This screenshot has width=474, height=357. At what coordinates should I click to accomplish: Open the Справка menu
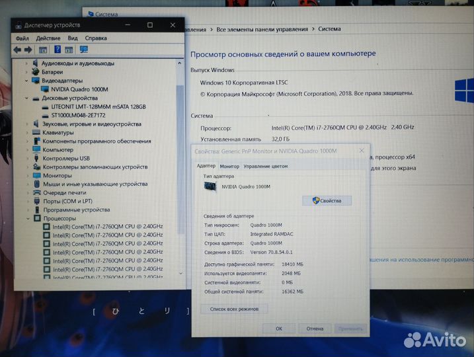(x=96, y=38)
